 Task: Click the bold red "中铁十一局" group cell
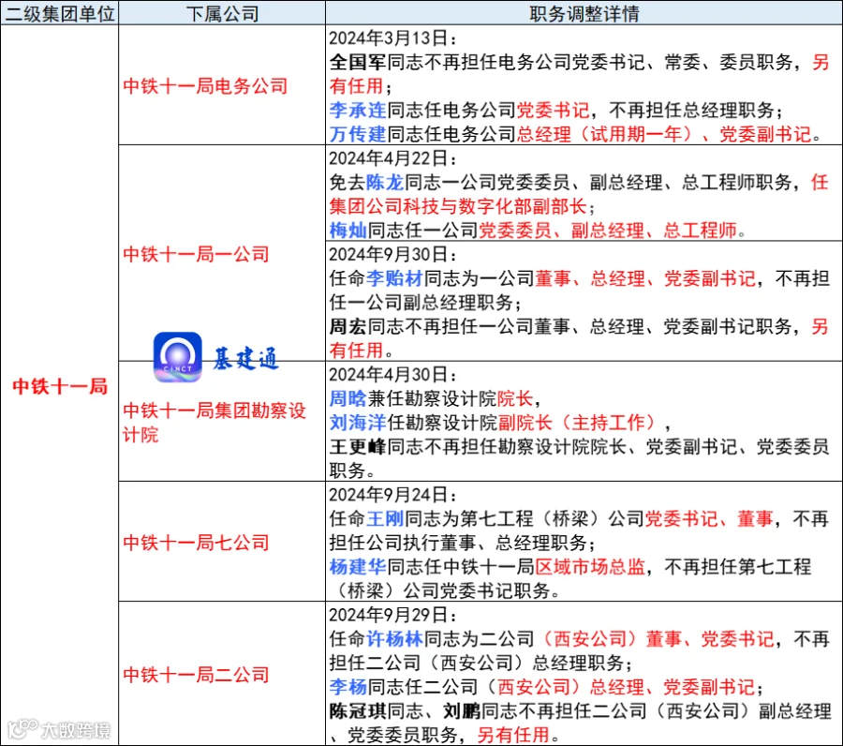[60, 386]
